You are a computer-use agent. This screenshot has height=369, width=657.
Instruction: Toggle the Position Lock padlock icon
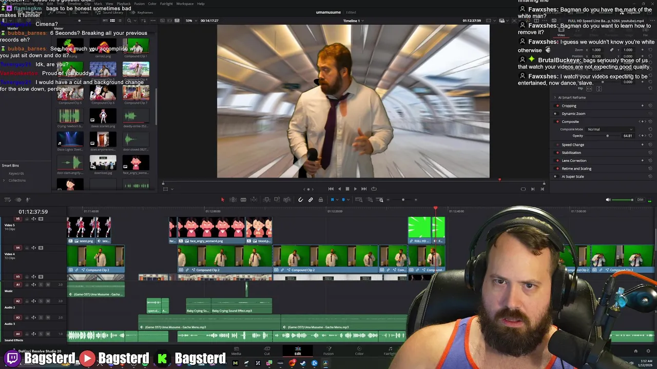point(321,200)
